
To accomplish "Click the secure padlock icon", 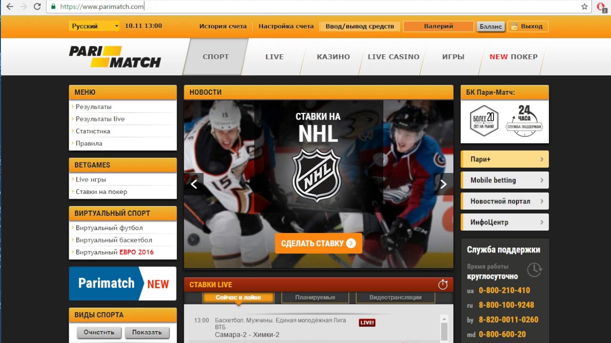I will point(53,7).
